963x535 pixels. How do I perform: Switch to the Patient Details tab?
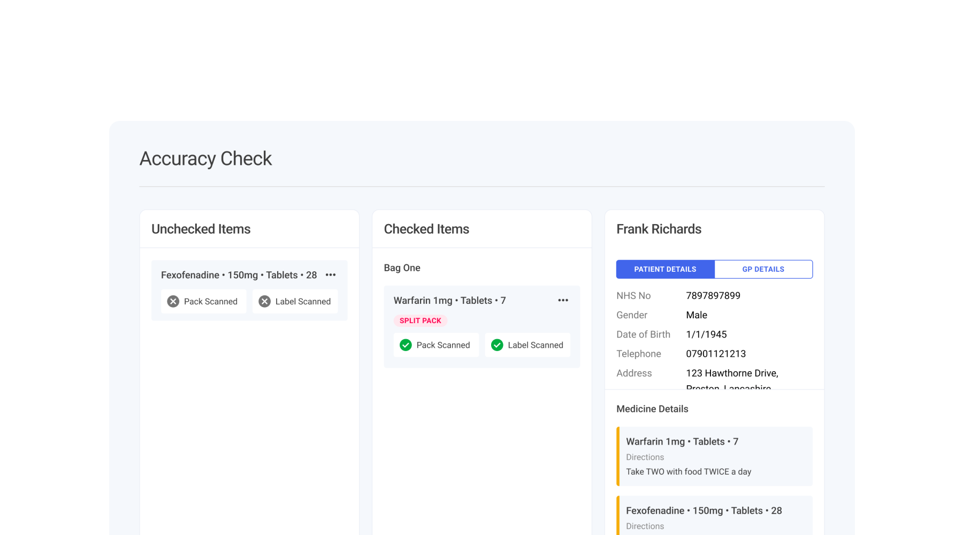point(665,269)
